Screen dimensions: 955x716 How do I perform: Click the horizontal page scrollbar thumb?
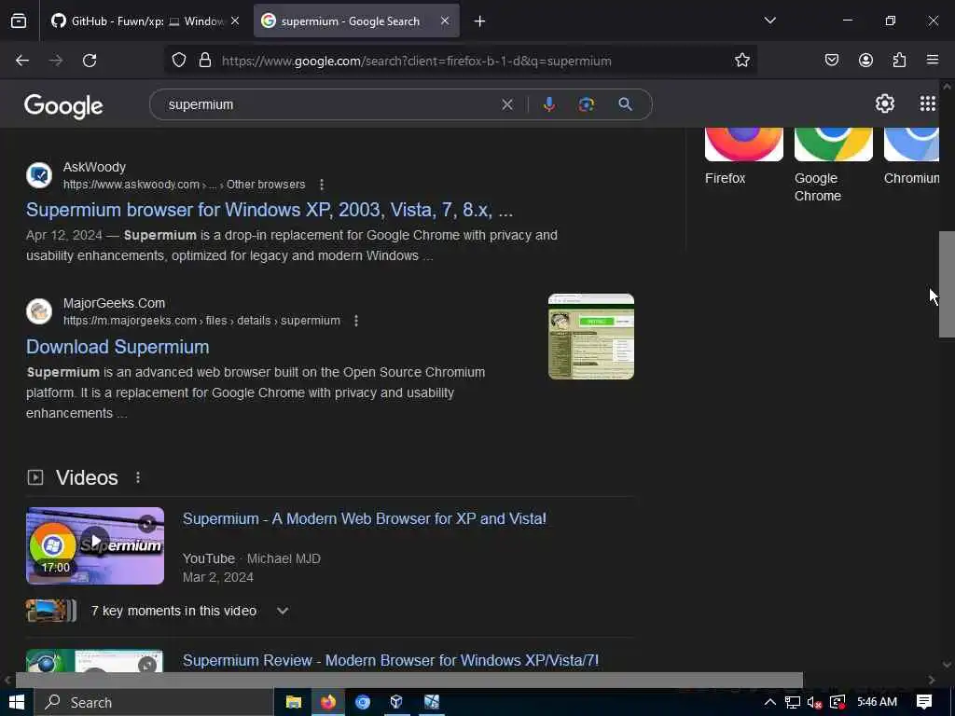[x=409, y=680]
